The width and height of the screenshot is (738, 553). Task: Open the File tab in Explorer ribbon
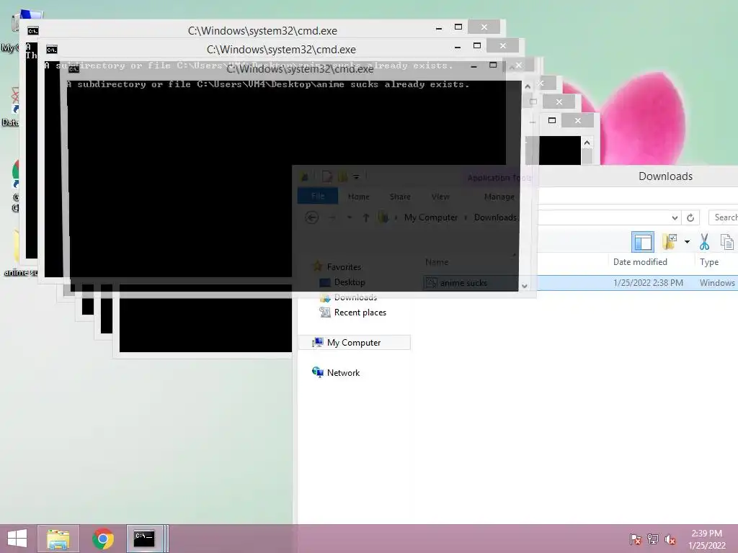tap(318, 196)
